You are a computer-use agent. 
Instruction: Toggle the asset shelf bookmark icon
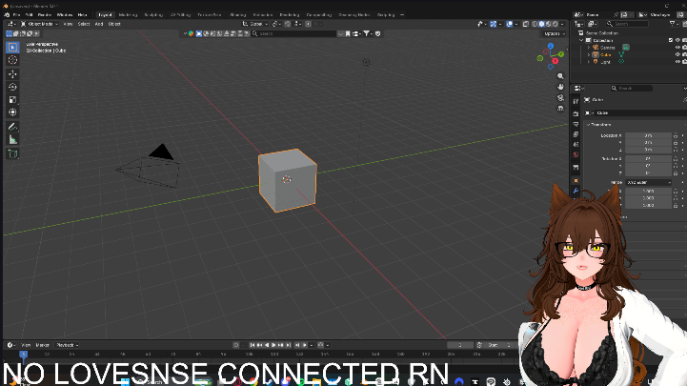pyautogui.click(x=348, y=33)
